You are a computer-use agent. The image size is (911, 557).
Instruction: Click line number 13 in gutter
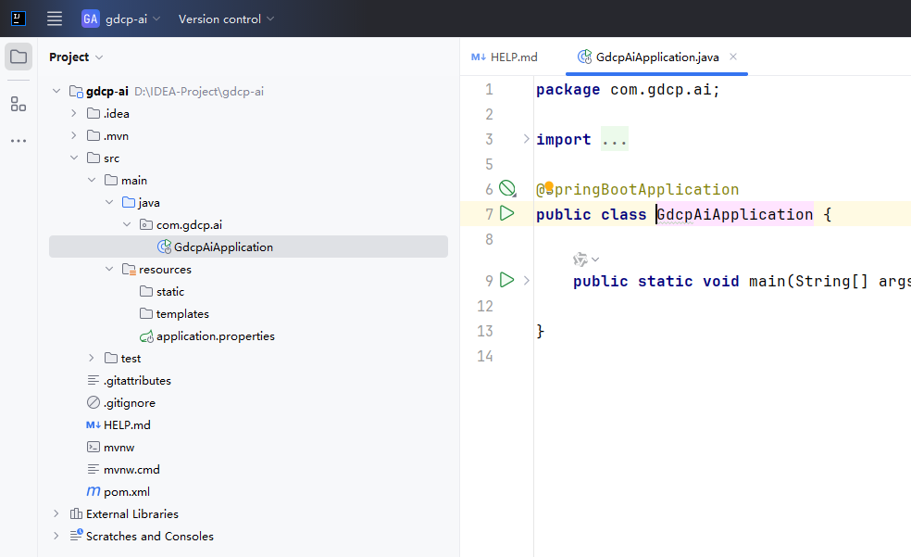tap(485, 332)
